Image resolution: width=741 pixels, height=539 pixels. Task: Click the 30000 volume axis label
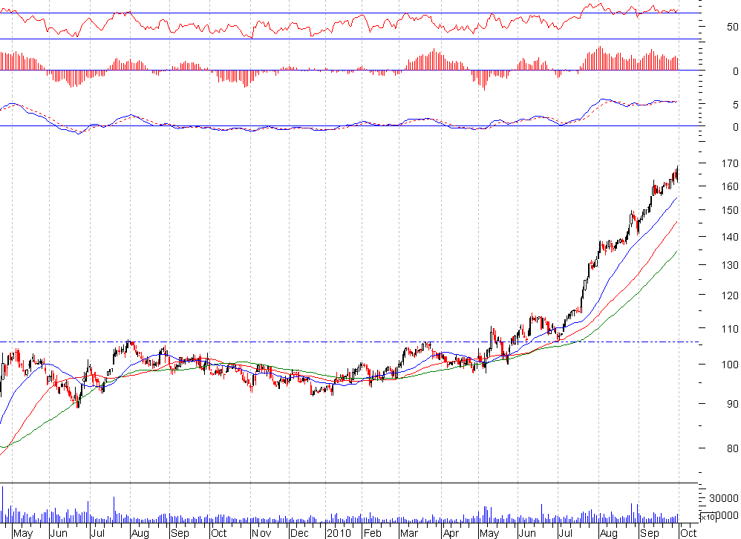pos(723,498)
